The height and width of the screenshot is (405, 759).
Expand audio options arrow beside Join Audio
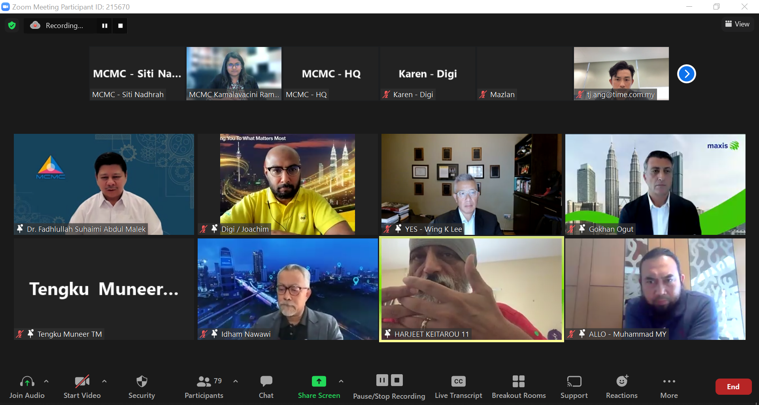pyautogui.click(x=46, y=381)
